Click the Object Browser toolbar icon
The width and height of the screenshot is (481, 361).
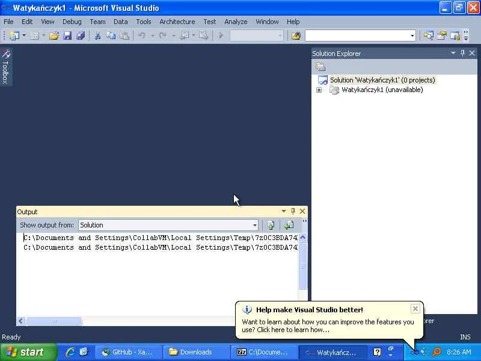[455, 35]
